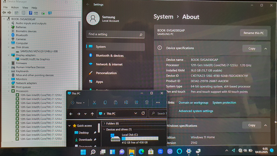Click the Delete trash icon in File Explorer

pos(147,103)
